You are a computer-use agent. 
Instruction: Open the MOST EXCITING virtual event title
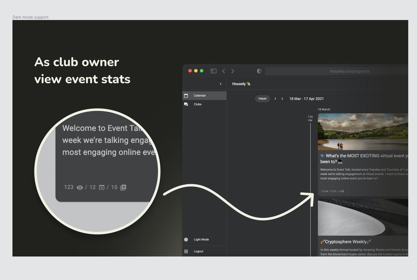point(364,159)
